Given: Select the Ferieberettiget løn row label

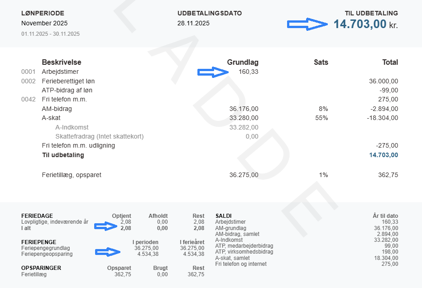Looking at the screenshot, I should click(68, 81).
